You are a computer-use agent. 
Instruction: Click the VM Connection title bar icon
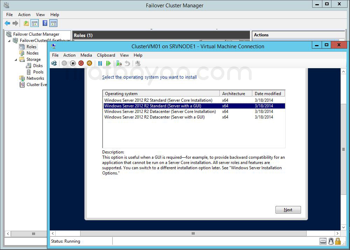(x=53, y=46)
